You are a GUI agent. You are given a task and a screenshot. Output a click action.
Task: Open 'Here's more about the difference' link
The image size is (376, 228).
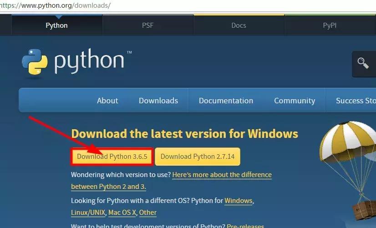pyautogui.click(x=222, y=175)
